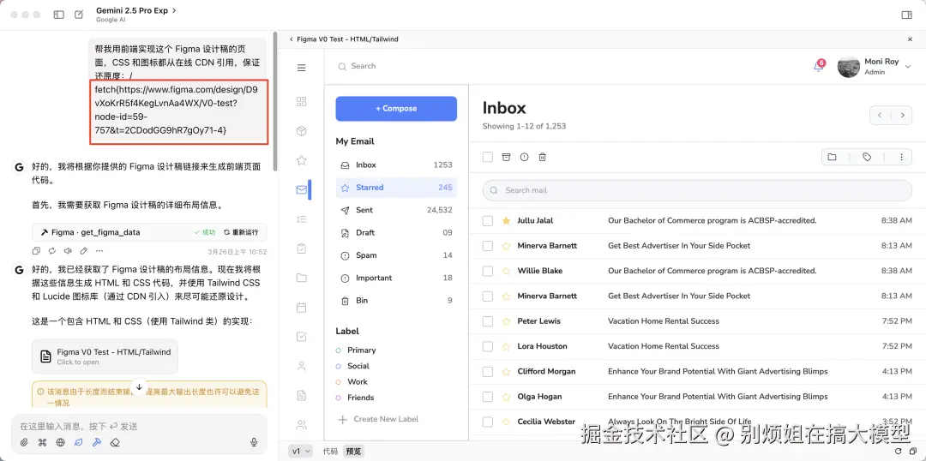Open notifications via the bell icon
Image resolution: width=926 pixels, height=461 pixels.
819,66
